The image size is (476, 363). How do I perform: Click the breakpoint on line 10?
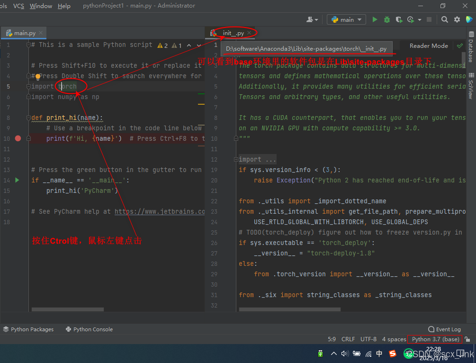[18, 138]
